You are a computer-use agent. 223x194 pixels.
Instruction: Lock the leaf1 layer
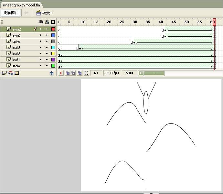[x=47, y=60]
